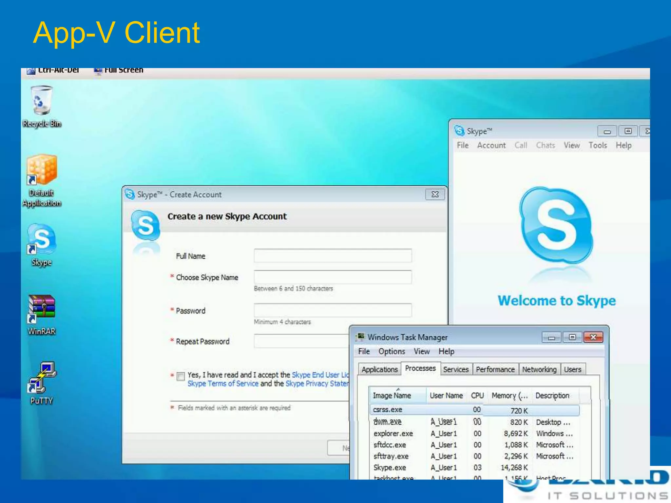Open the Skype End User License link
The image size is (671, 503).
(320, 375)
